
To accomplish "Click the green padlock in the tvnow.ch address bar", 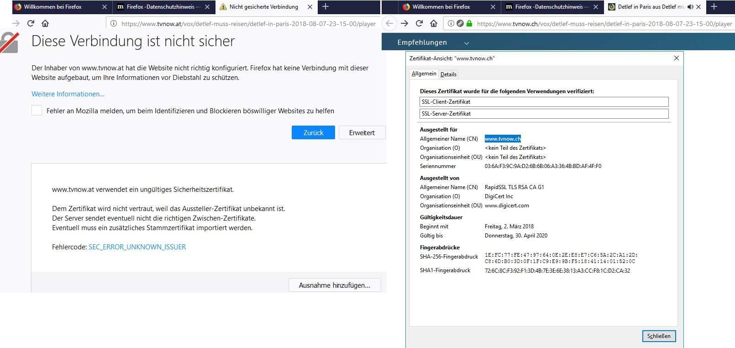I will coord(469,23).
